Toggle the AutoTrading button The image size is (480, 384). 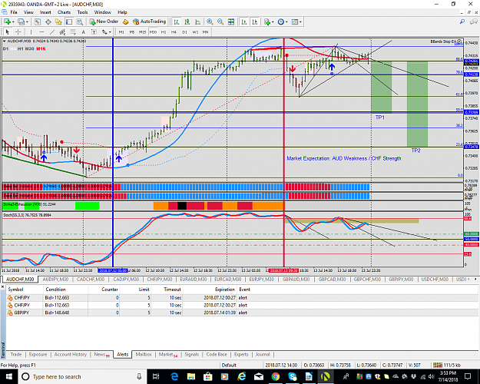click(150, 22)
